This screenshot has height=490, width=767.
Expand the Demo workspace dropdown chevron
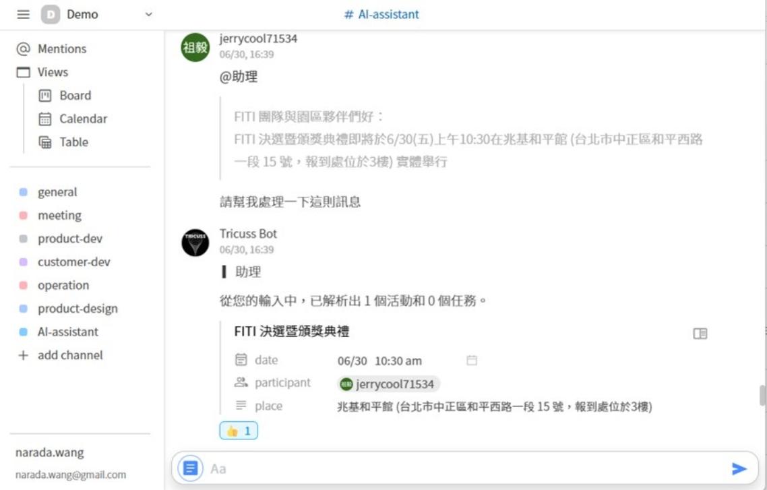pos(149,14)
